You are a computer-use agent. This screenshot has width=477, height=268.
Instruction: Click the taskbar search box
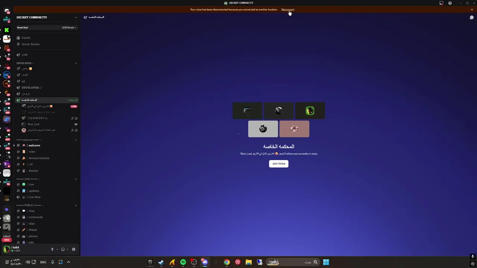[x=293, y=262]
